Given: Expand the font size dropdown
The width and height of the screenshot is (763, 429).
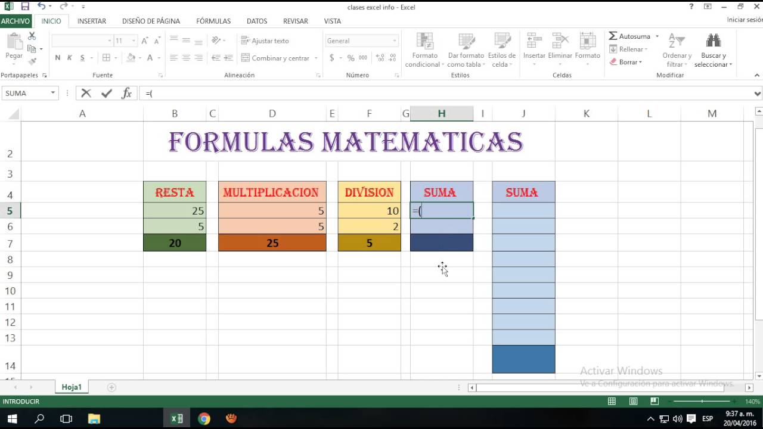Looking at the screenshot, I should pos(134,41).
